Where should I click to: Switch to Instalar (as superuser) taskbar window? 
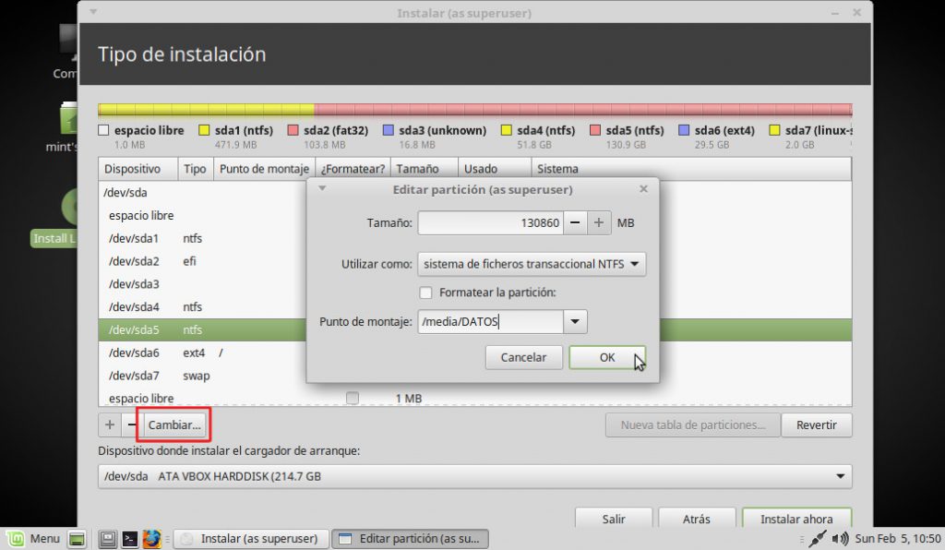[249, 539]
